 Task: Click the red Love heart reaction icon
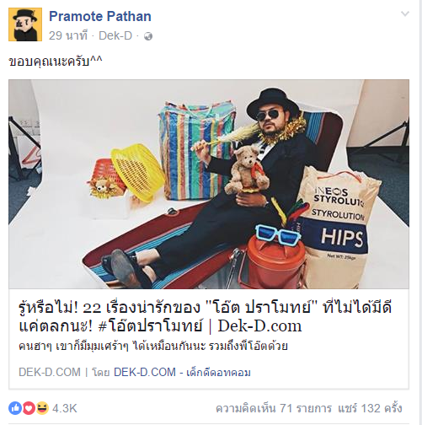pos(29,408)
